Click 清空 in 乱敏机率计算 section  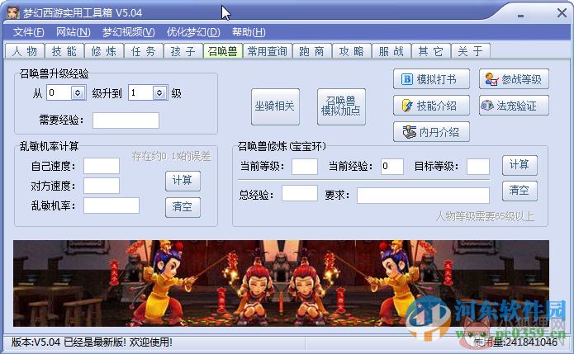pos(183,207)
